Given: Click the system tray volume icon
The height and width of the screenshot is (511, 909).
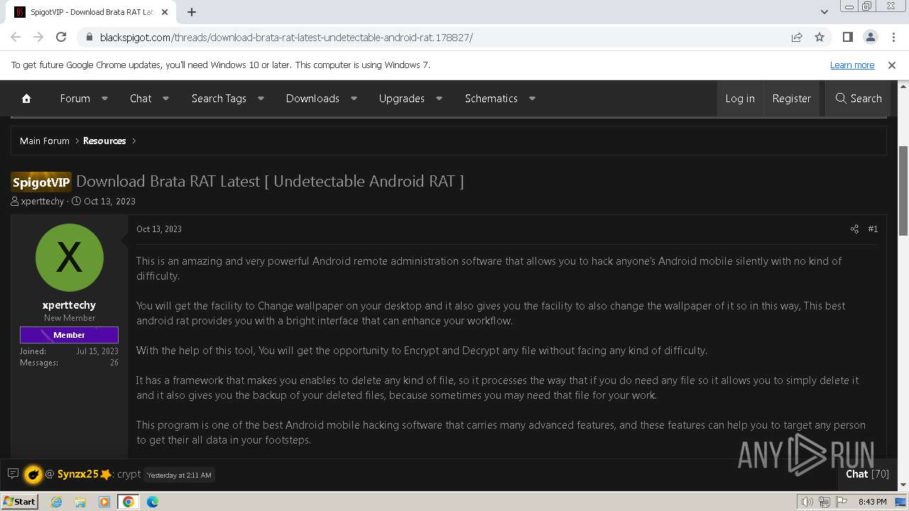Looking at the screenshot, I should click(807, 502).
